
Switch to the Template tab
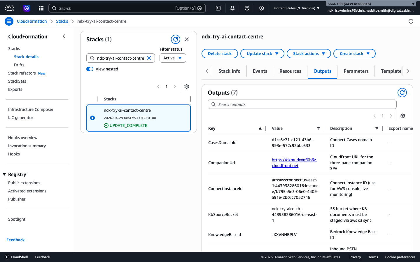click(391, 71)
